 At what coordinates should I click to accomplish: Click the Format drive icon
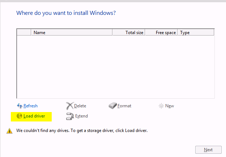tap(112, 106)
